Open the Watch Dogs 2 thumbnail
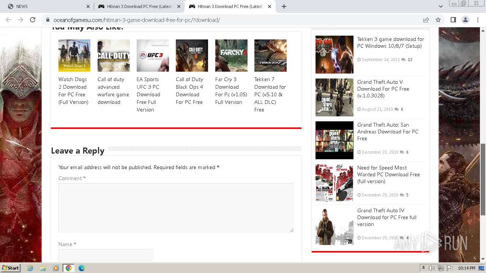486x273 pixels. pyautogui.click(x=74, y=55)
